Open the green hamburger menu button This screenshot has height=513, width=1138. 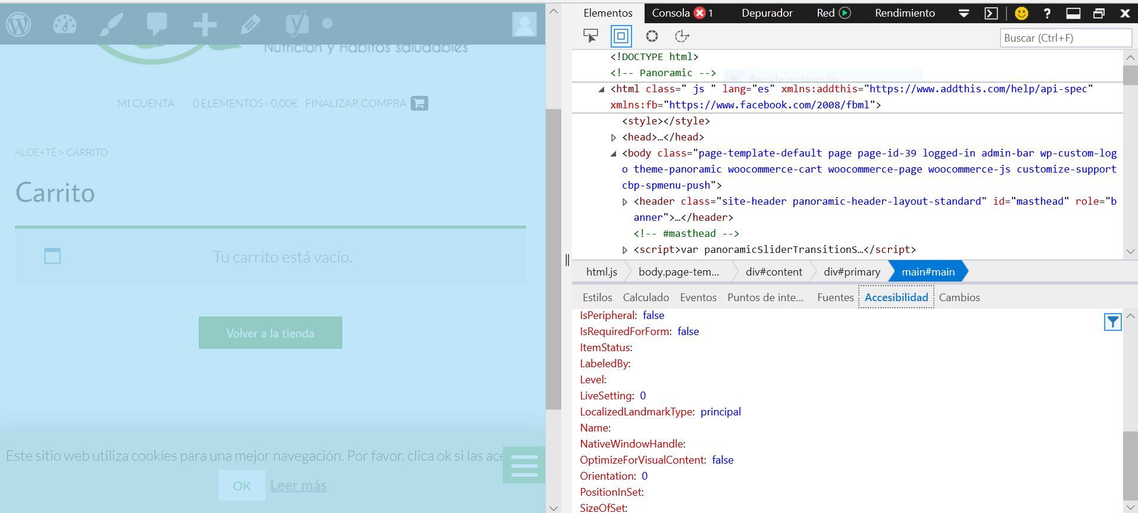point(524,465)
